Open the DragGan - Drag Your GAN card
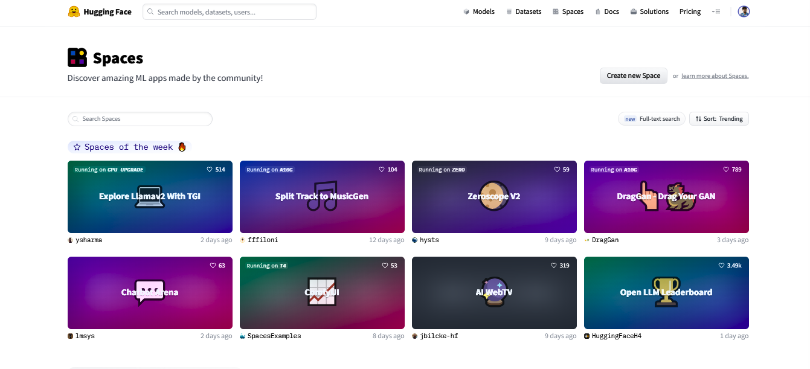This screenshot has height=369, width=810. tap(666, 197)
